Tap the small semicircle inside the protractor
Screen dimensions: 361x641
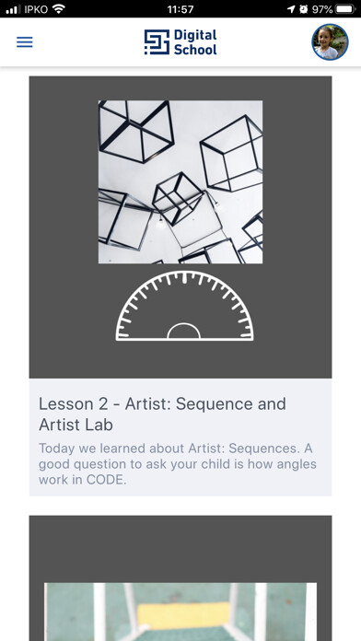pyautogui.click(x=184, y=331)
